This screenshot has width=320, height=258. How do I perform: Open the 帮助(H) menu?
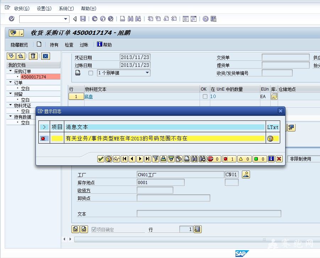tap(88, 9)
